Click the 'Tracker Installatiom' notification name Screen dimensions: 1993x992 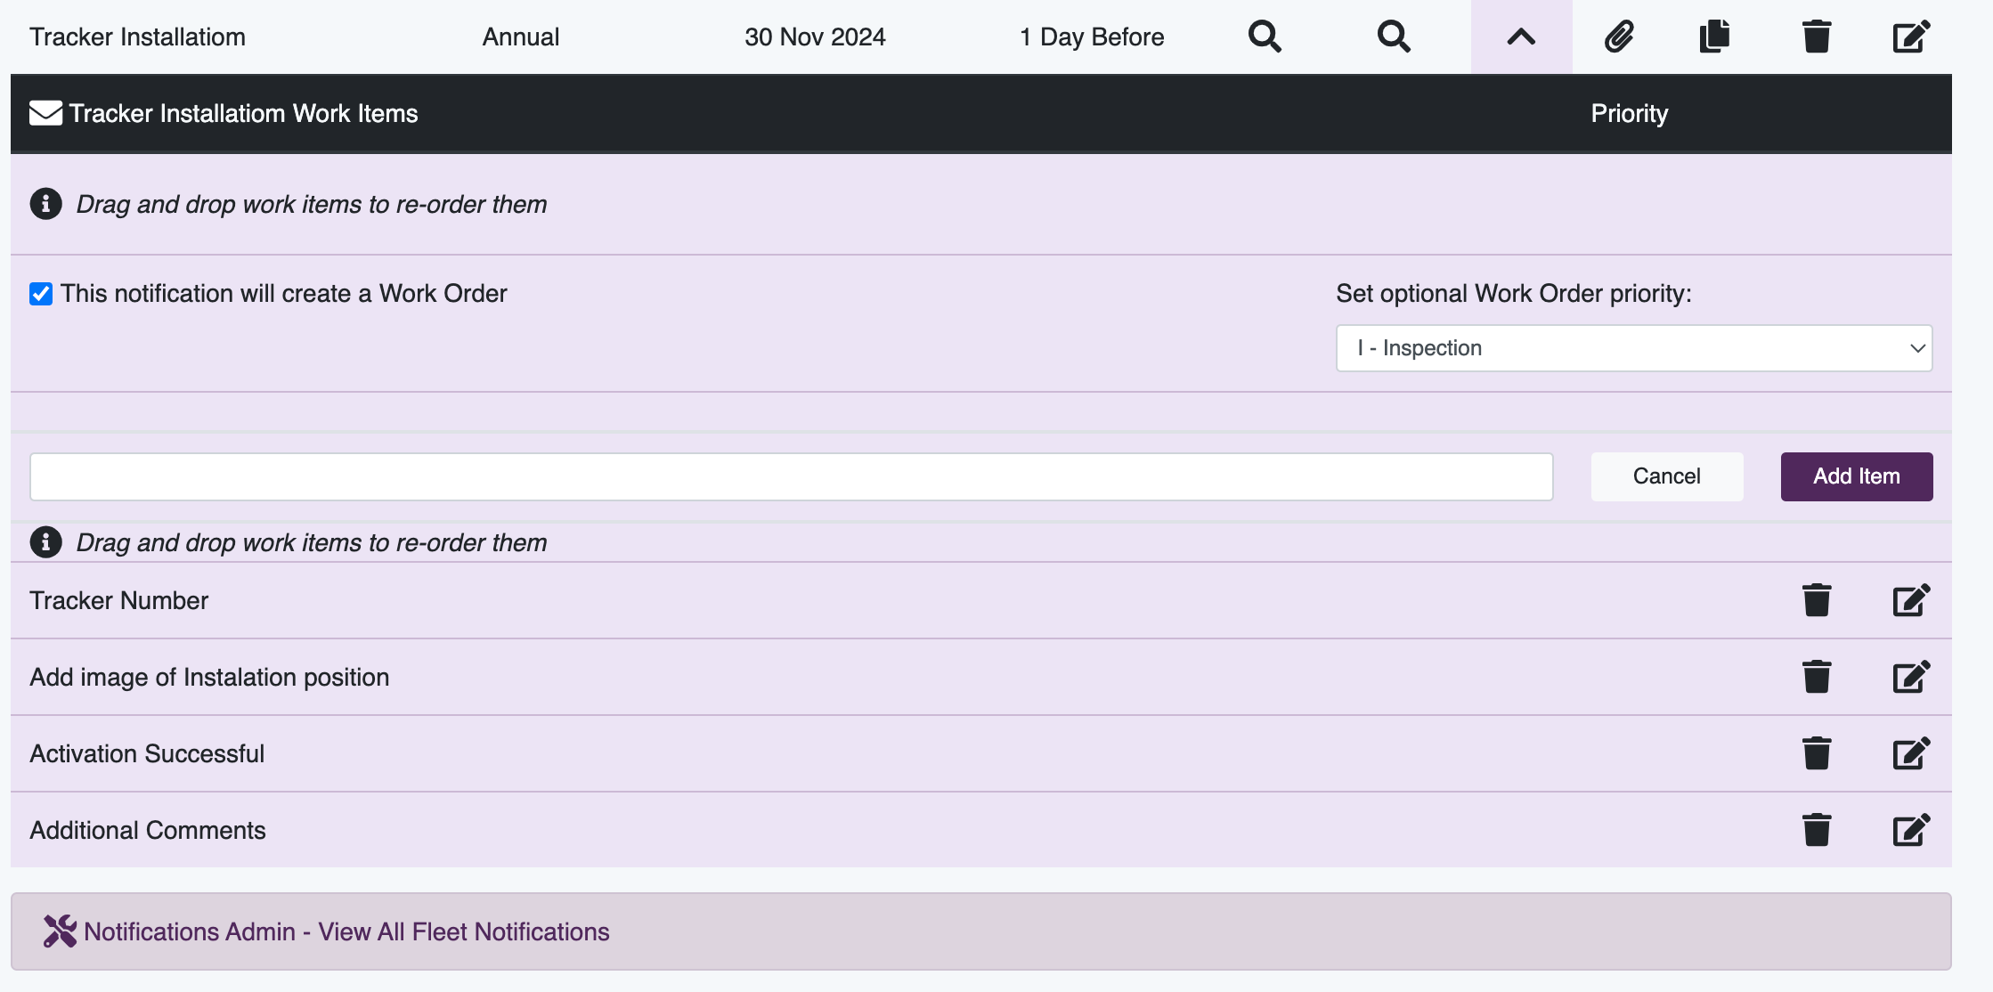[137, 37]
